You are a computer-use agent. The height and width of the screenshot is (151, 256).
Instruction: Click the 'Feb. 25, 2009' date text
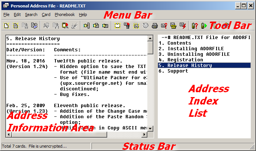(x=25, y=106)
